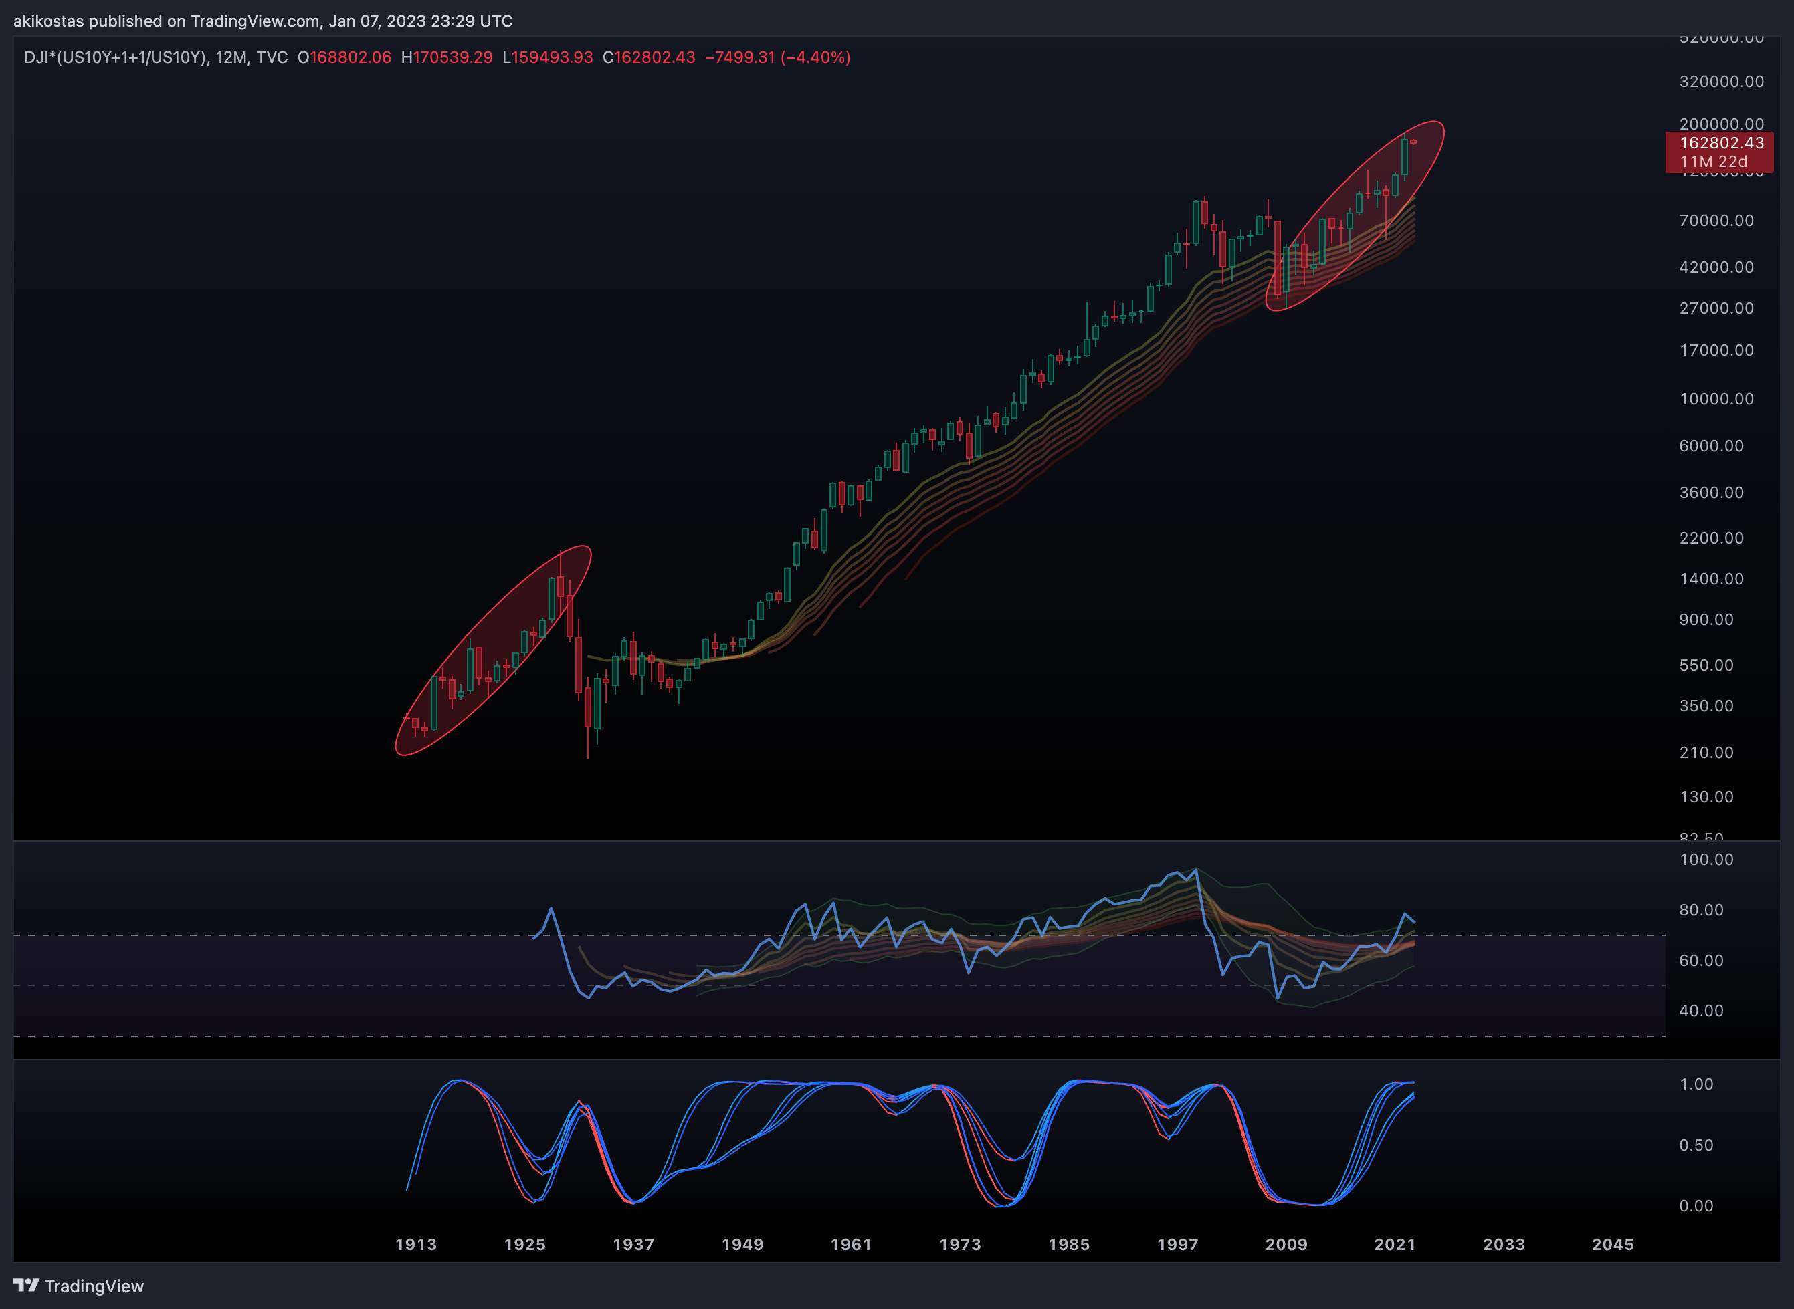This screenshot has width=1794, height=1309.
Task: Click the current price tag with 11M 22d countdown
Action: click(x=1718, y=152)
